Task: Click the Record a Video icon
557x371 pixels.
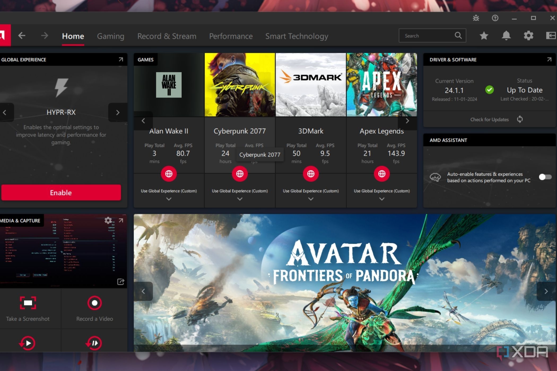Action: click(94, 303)
